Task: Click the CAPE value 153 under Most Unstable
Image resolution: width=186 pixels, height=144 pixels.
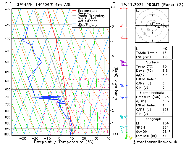Action: [166, 110]
